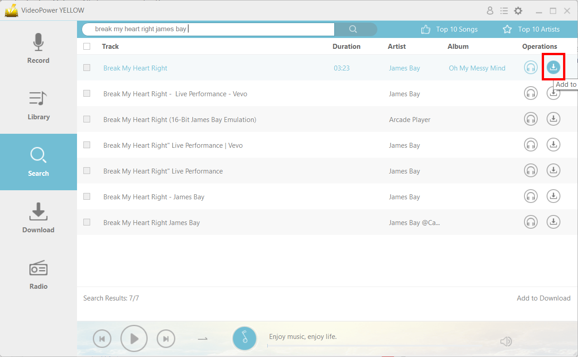
Task: Check the box for Break My Heart Right - Vevo
Action: 87,93
